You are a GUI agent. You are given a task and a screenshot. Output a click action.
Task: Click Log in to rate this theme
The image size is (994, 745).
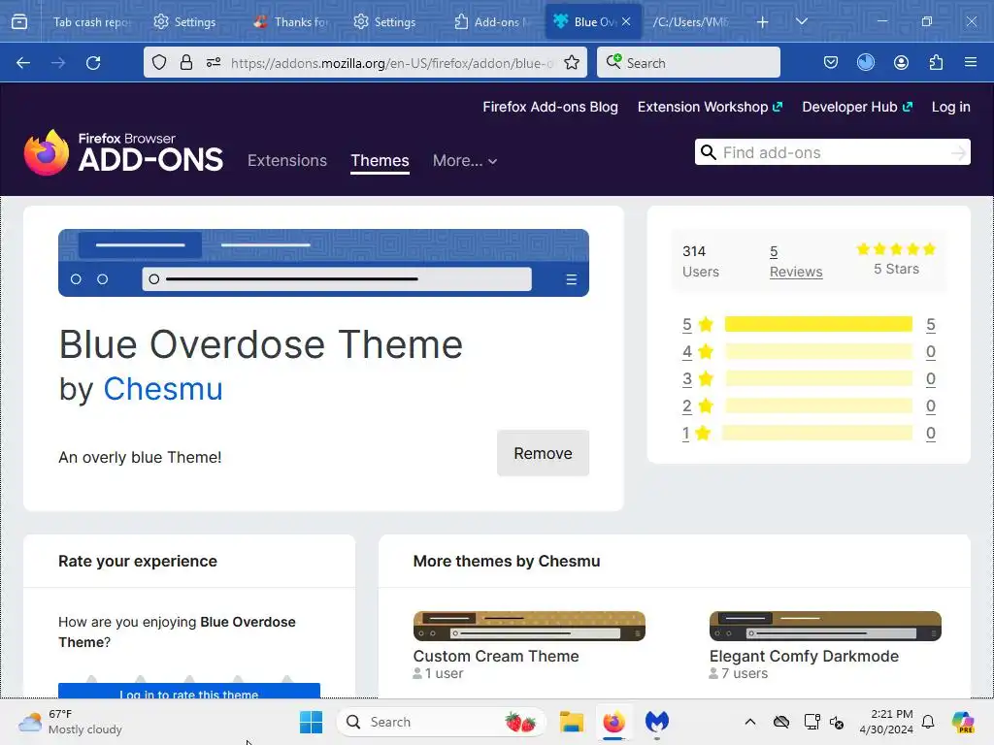(189, 691)
